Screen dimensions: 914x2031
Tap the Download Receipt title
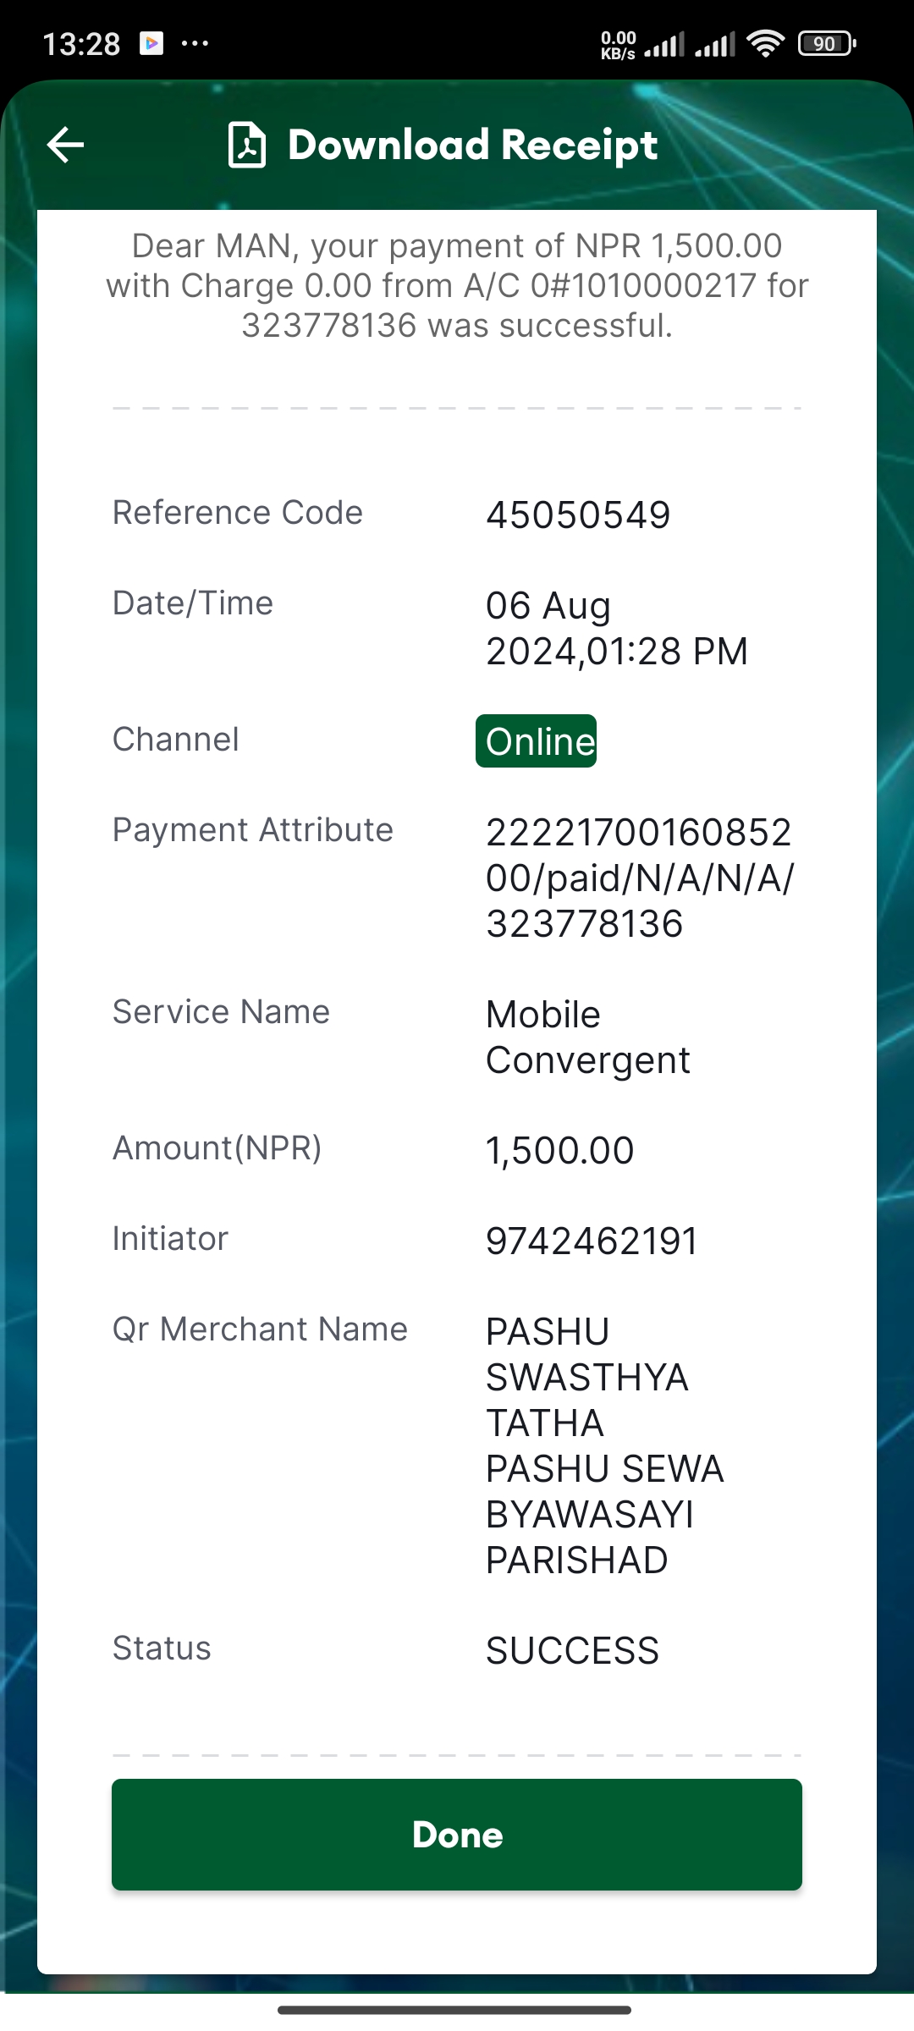click(472, 145)
